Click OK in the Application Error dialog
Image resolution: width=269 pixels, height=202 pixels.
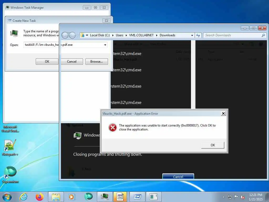point(213,145)
